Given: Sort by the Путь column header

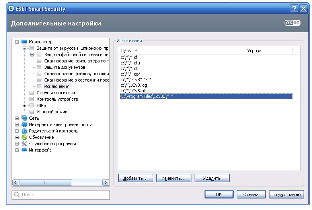Looking at the screenshot, I should [181, 51].
